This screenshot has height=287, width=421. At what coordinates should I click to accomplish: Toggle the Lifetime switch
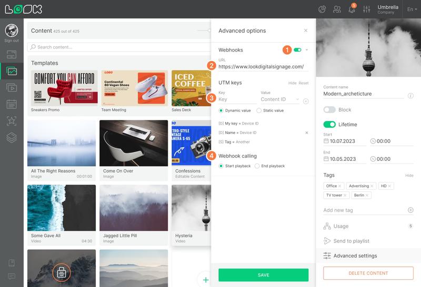point(329,125)
